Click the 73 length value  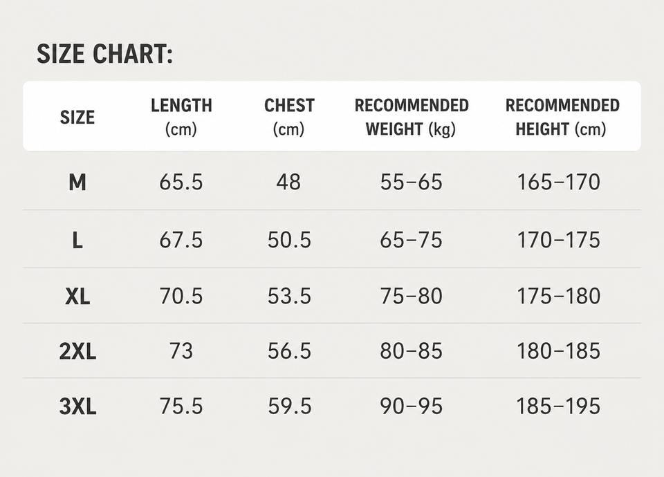pos(181,351)
